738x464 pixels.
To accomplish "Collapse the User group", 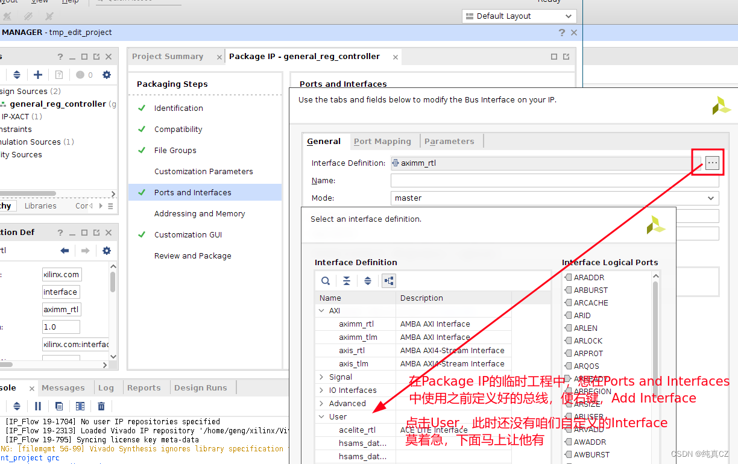I will click(x=321, y=417).
